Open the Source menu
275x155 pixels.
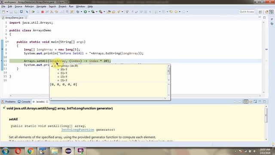pos(18,6)
